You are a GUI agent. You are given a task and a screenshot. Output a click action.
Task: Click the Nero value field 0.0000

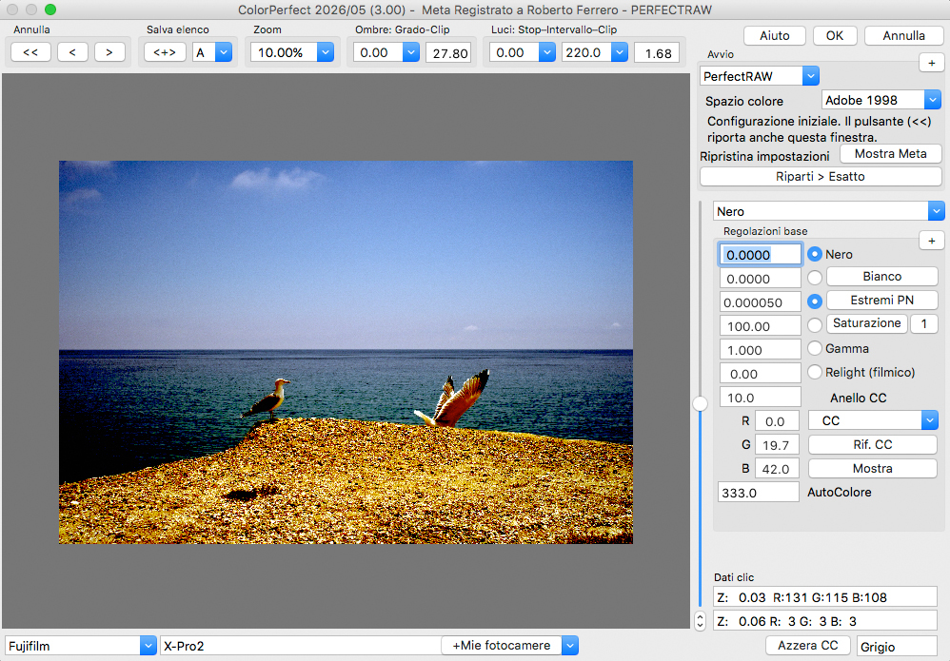(761, 255)
